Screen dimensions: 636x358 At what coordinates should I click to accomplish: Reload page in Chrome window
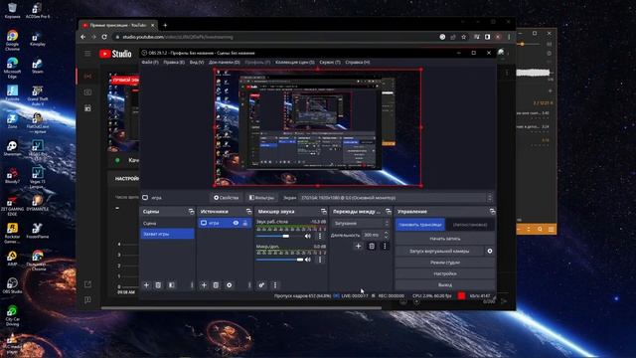104,37
